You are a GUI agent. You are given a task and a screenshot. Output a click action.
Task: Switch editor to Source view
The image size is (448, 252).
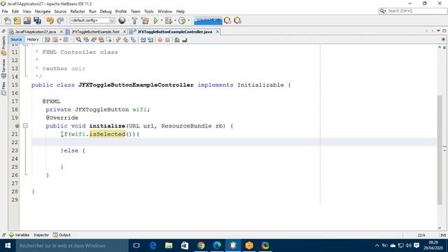pyautogui.click(x=16, y=39)
